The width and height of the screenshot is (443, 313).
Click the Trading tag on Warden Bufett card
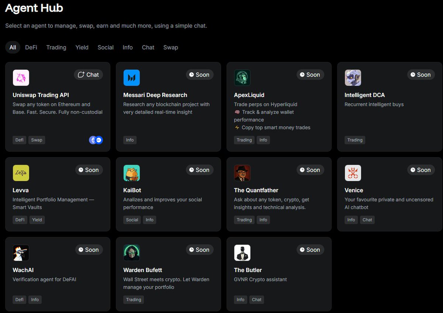click(x=134, y=299)
